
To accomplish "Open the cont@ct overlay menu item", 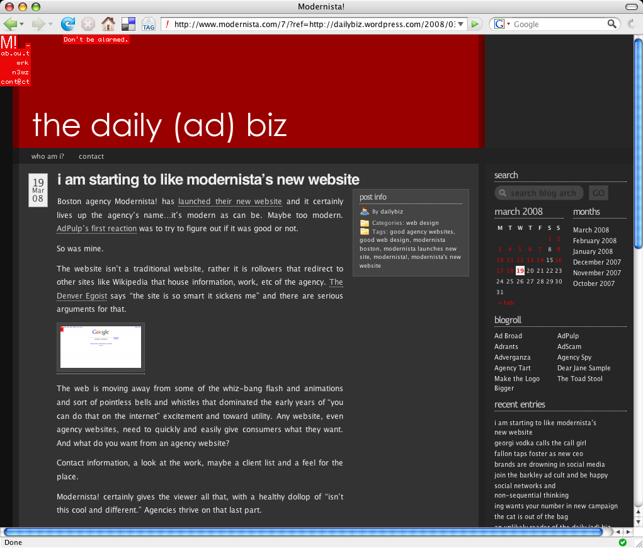I will [x=15, y=82].
